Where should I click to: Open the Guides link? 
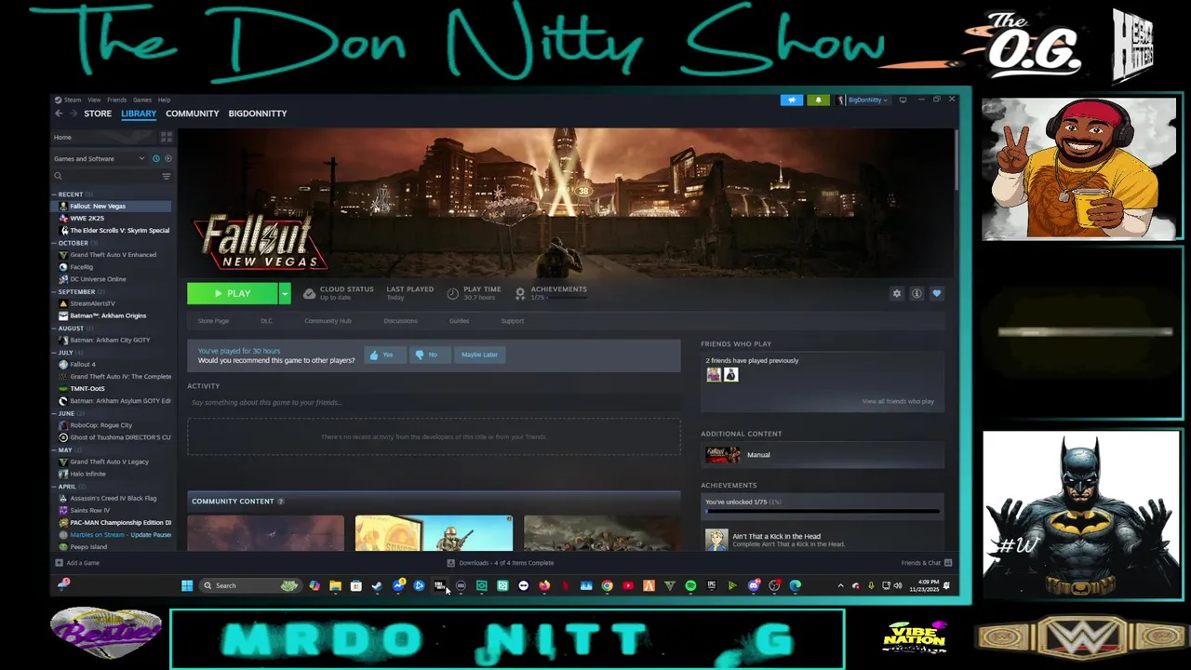pos(459,321)
